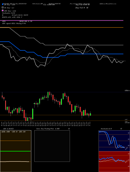The image size is (130, 172).
Task: Click the 'ADX: 100 +DY: 0 -DY: 50' readout
Action: [13, 132]
